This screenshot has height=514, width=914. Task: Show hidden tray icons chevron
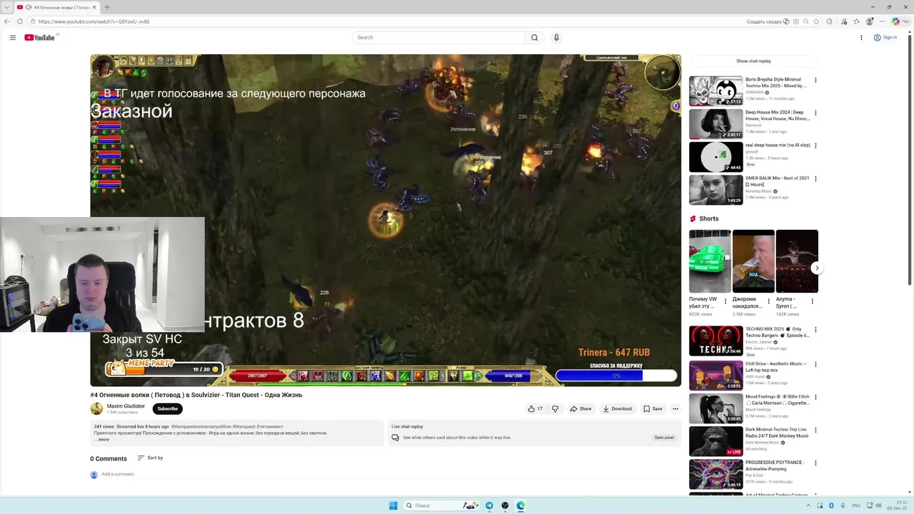[808, 505]
